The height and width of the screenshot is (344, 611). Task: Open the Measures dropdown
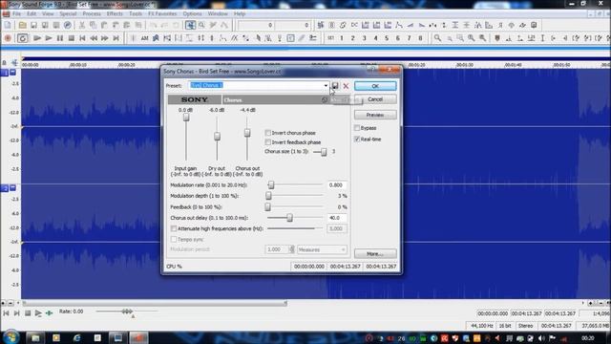tap(322, 249)
